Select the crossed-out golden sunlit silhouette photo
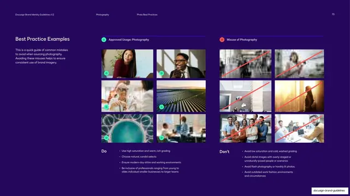 299,96
